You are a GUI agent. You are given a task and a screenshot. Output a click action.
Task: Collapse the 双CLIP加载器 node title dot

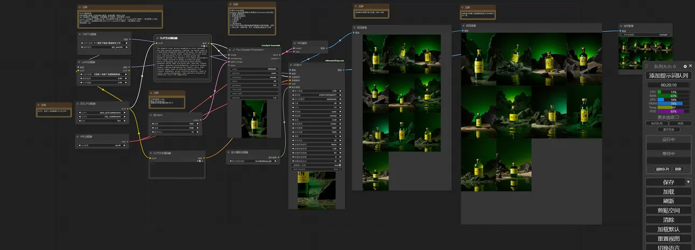[80, 104]
